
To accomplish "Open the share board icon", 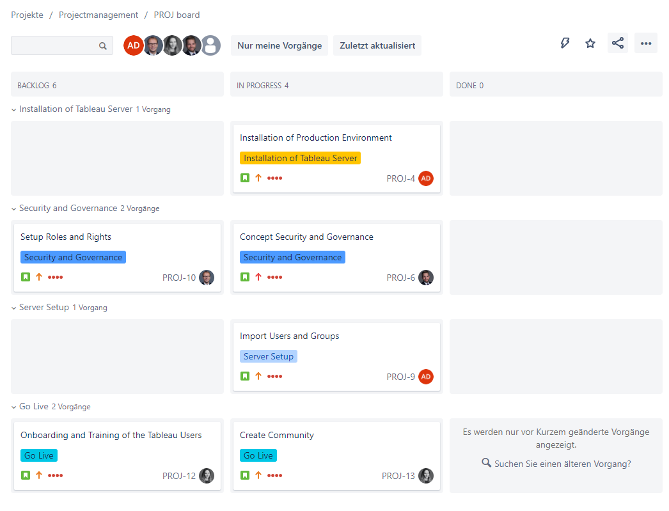I will click(617, 43).
